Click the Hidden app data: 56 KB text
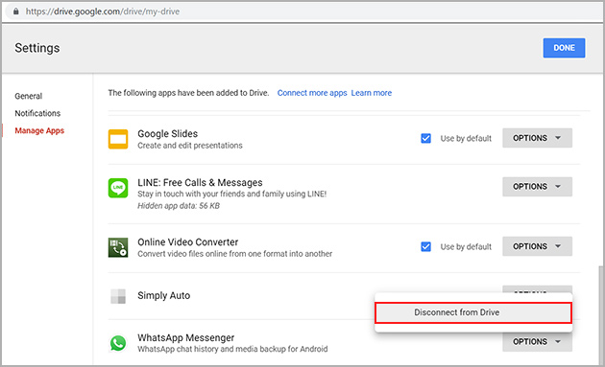605x367 pixels. [179, 206]
